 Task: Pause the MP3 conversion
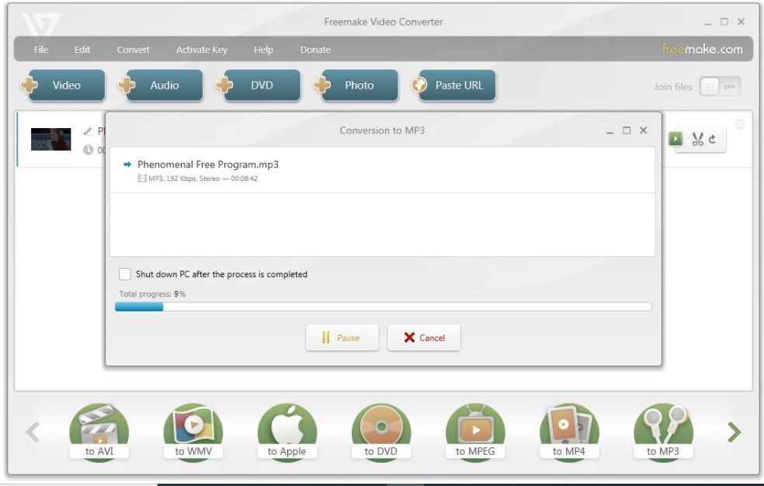[x=342, y=338]
